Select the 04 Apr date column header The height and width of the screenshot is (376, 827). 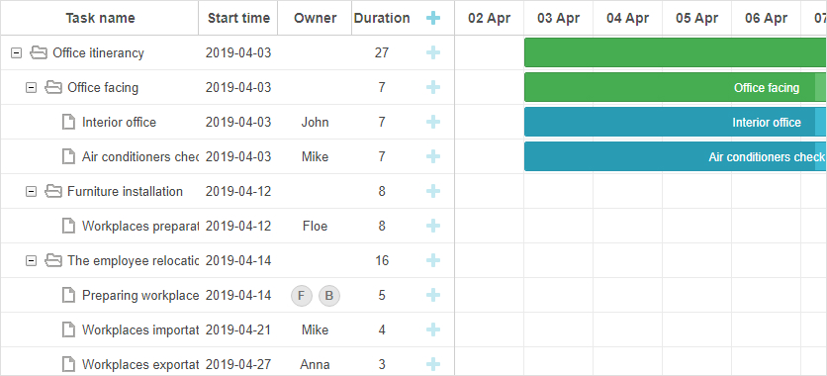coord(627,18)
